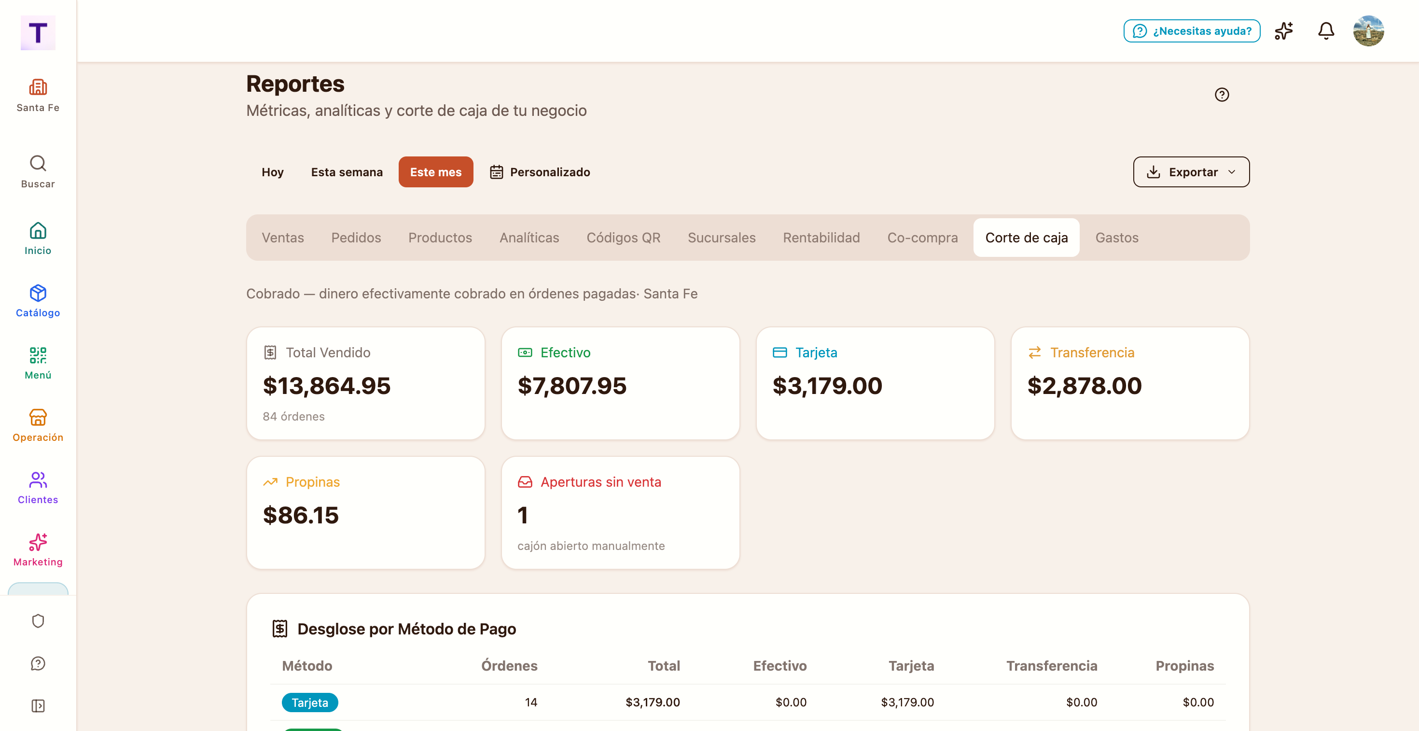Click the Total Vendido receipt icon
The image size is (1419, 731).
[x=270, y=352]
